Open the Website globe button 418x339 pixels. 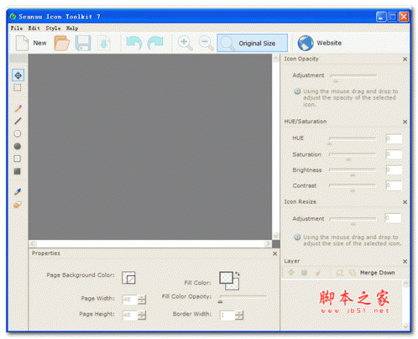pyautogui.click(x=320, y=43)
